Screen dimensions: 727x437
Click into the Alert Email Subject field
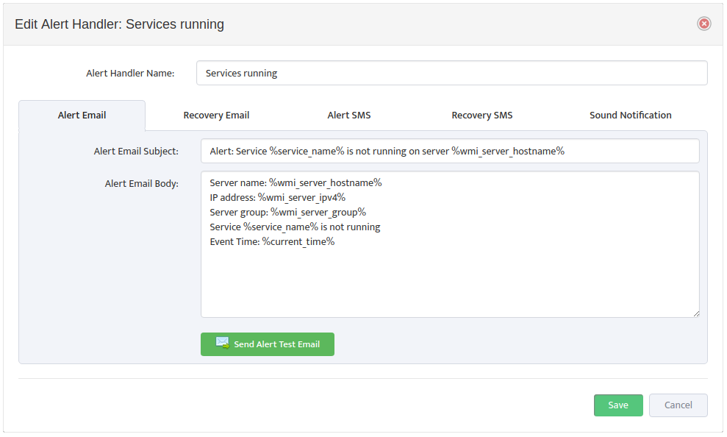(x=449, y=151)
